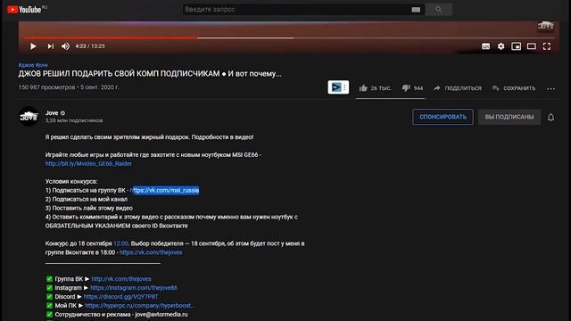
Task: Click the '2) Подписаться на мой канал' line
Action: [x=87, y=199]
